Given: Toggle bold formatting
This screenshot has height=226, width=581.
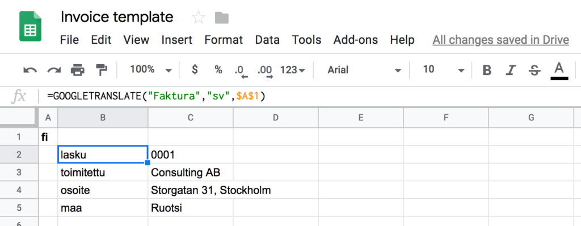Looking at the screenshot, I should point(487,70).
